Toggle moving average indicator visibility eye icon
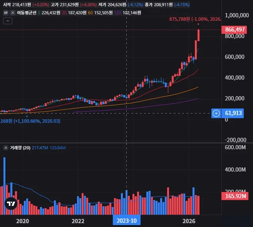253x227 pixels. pyautogui.click(x=6, y=13)
